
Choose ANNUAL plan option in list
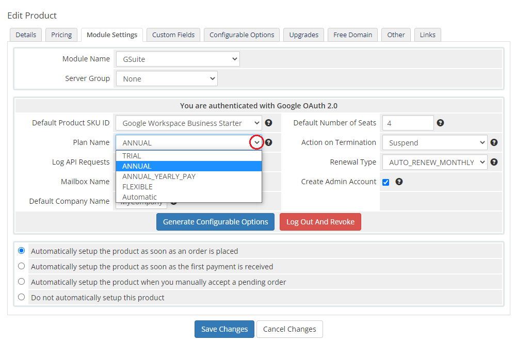click(x=189, y=166)
